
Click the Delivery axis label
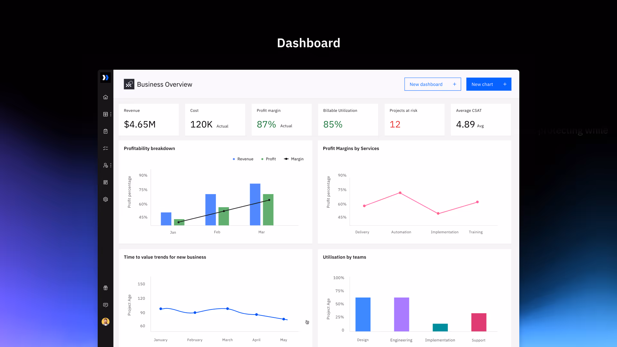(362, 232)
